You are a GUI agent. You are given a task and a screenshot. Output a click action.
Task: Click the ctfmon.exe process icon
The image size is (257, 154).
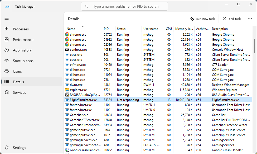pyautogui.click(x=67, y=64)
